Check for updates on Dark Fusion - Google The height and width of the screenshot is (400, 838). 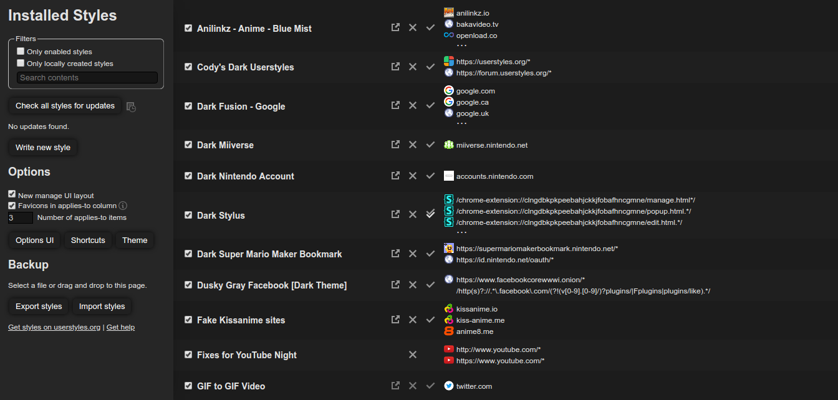click(x=430, y=105)
